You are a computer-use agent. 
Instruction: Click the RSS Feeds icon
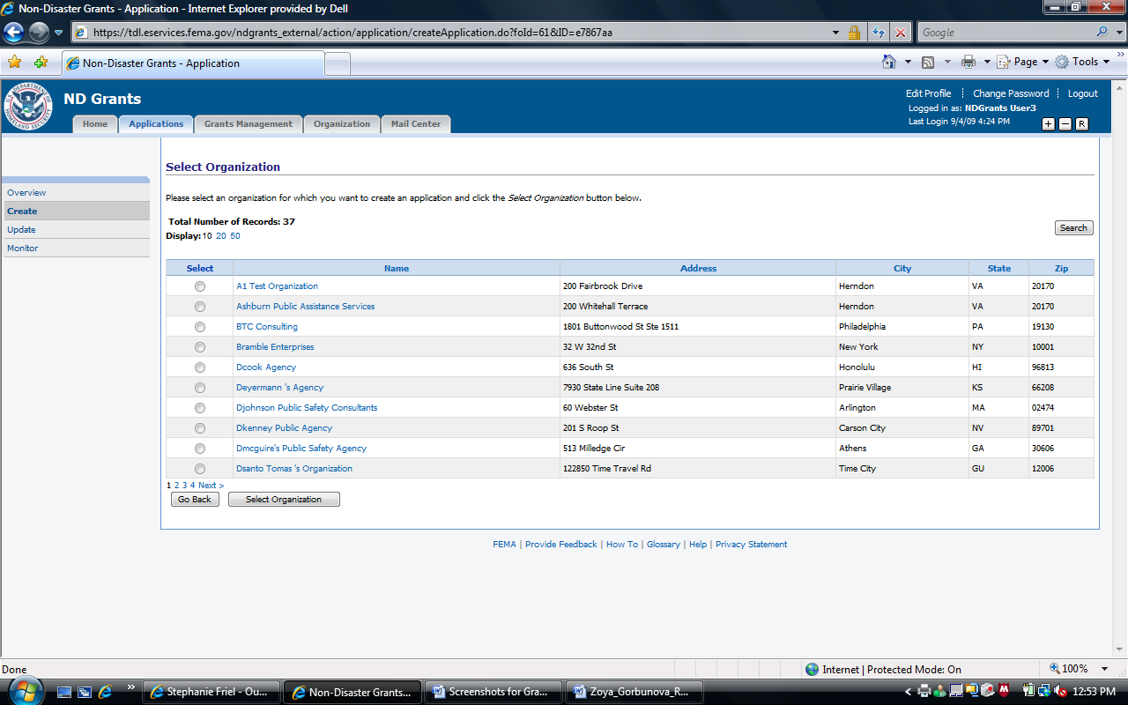[x=928, y=62]
